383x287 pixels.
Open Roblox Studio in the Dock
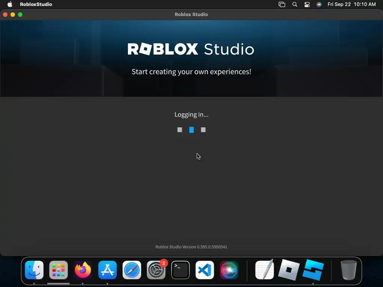pos(313,270)
